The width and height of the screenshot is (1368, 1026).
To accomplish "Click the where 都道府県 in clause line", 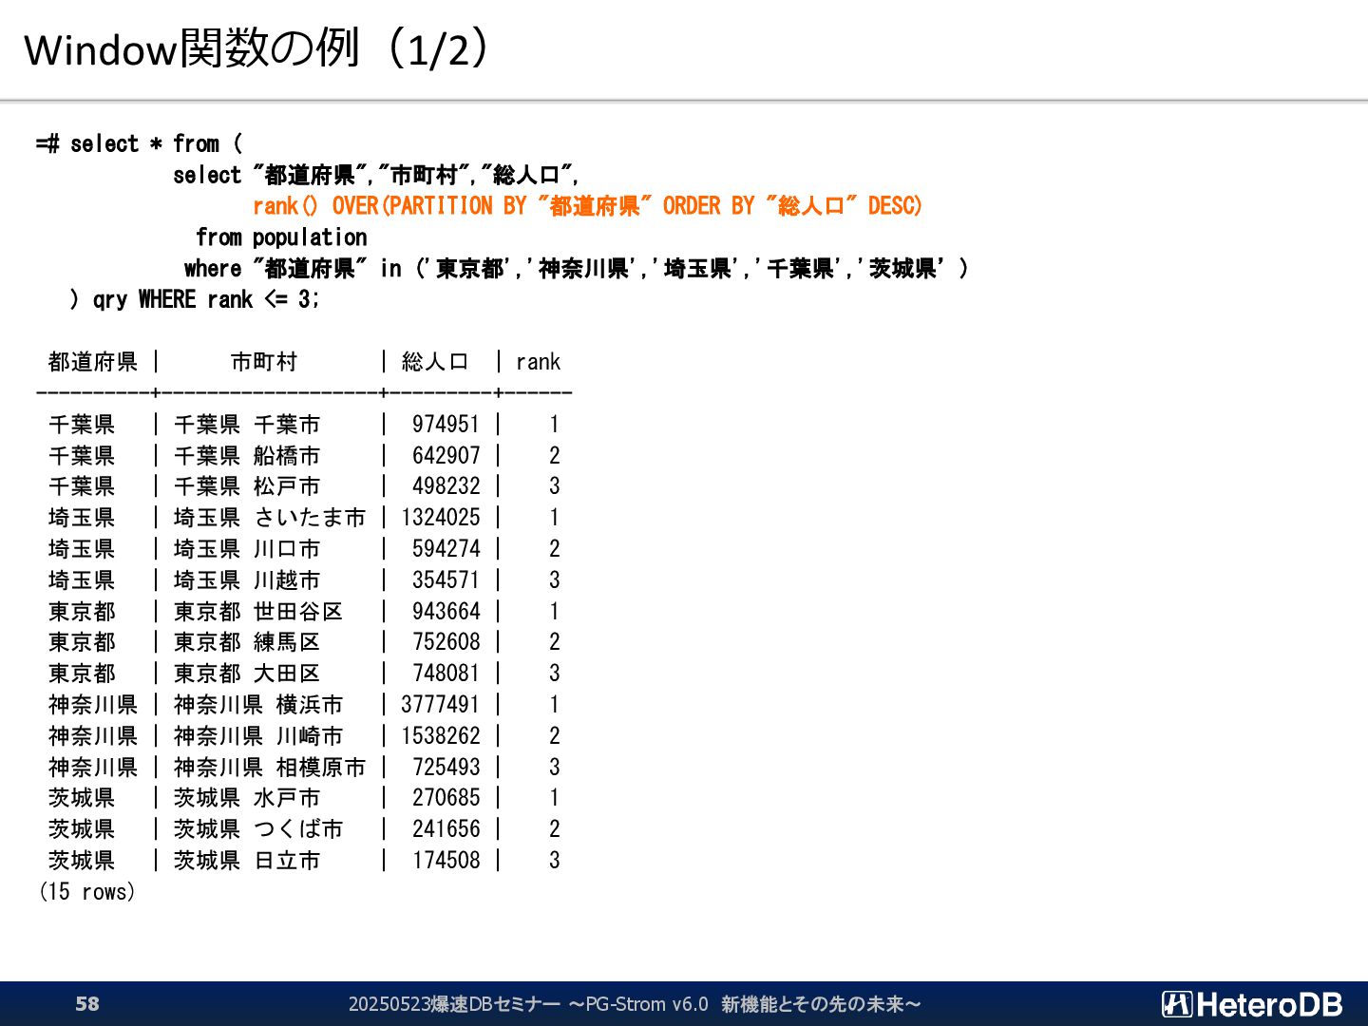I will click(576, 269).
